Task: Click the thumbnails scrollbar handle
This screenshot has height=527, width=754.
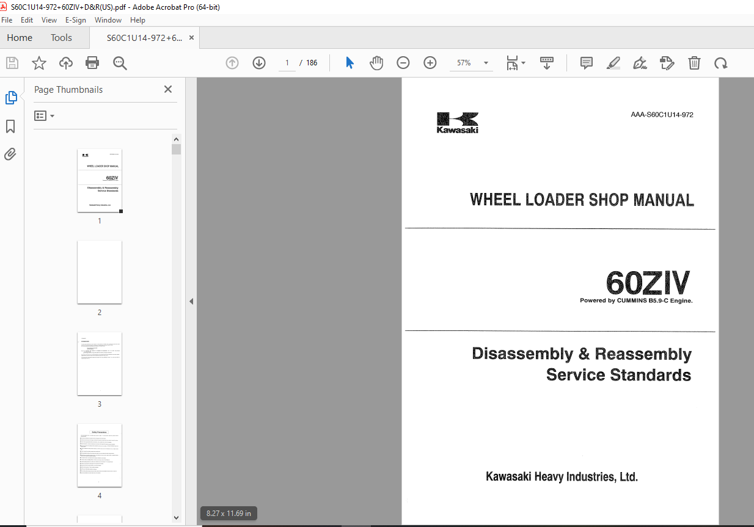Action: click(176, 150)
